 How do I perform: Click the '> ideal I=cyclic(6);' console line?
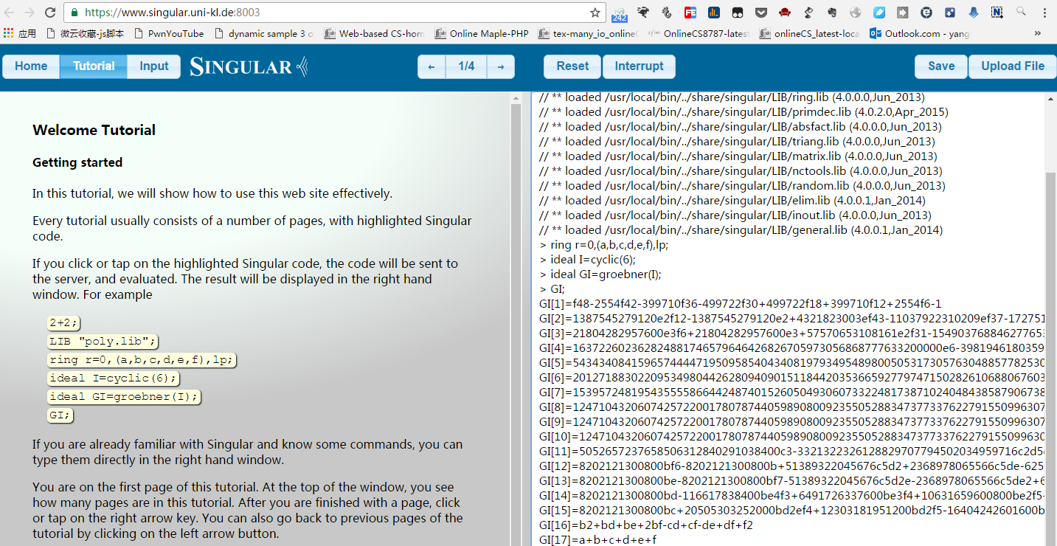[587, 260]
